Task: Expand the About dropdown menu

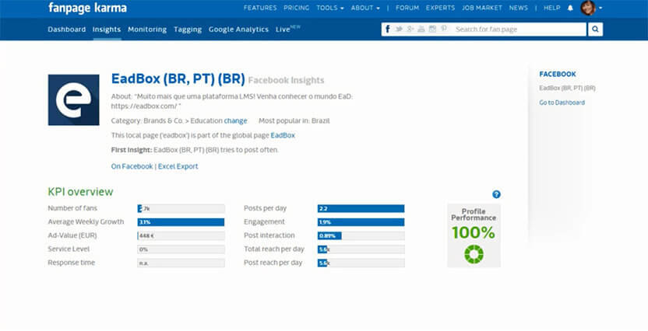Action: (365, 8)
